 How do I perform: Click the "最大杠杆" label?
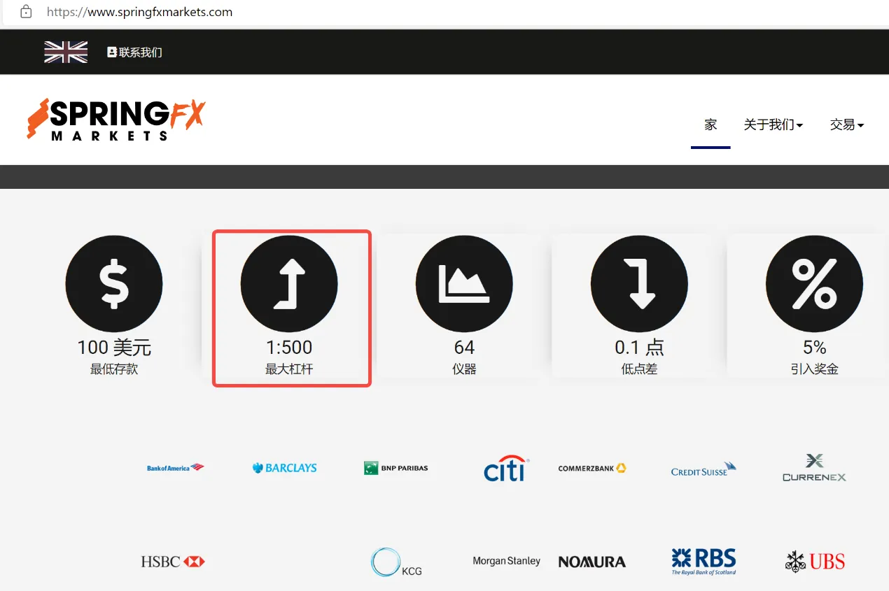pyautogui.click(x=289, y=369)
